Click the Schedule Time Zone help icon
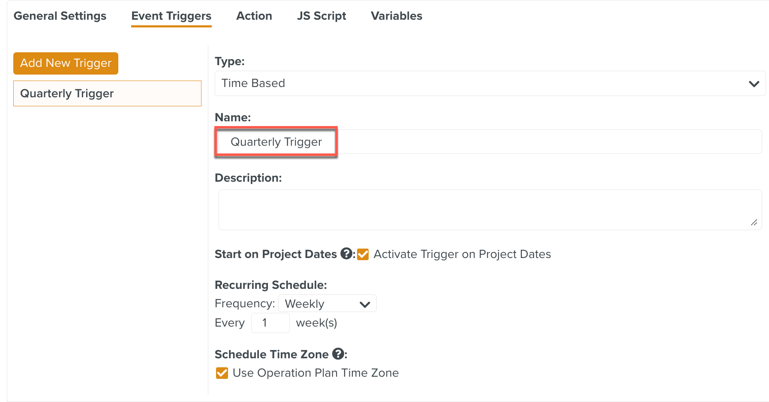The height and width of the screenshot is (402, 769). pyautogui.click(x=338, y=354)
